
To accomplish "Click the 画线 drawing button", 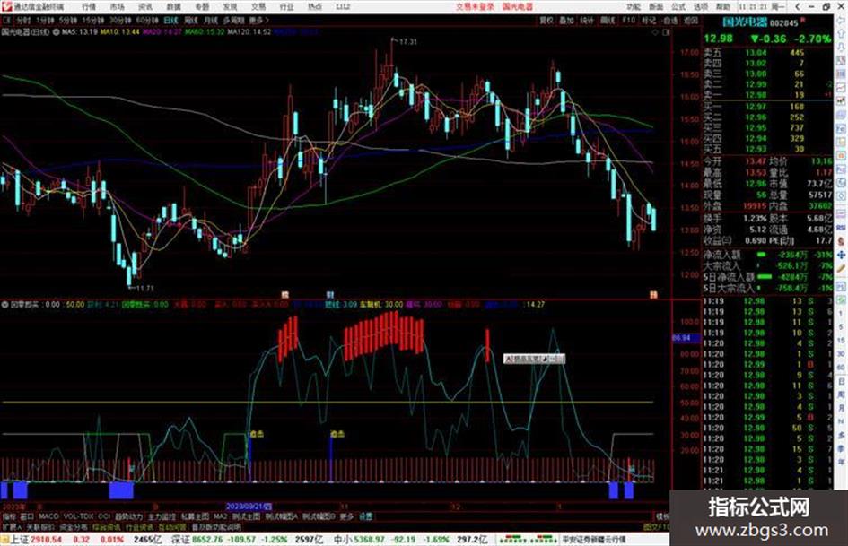I will pyautogui.click(x=608, y=20).
